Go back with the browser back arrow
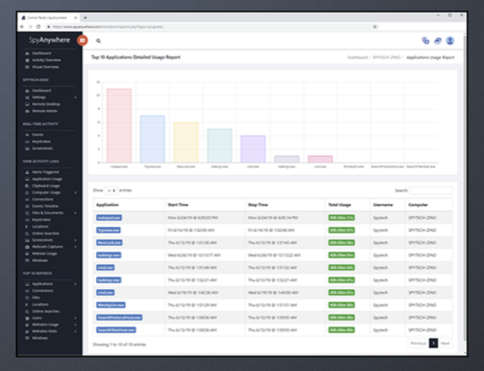The image size is (484, 371). (22, 27)
